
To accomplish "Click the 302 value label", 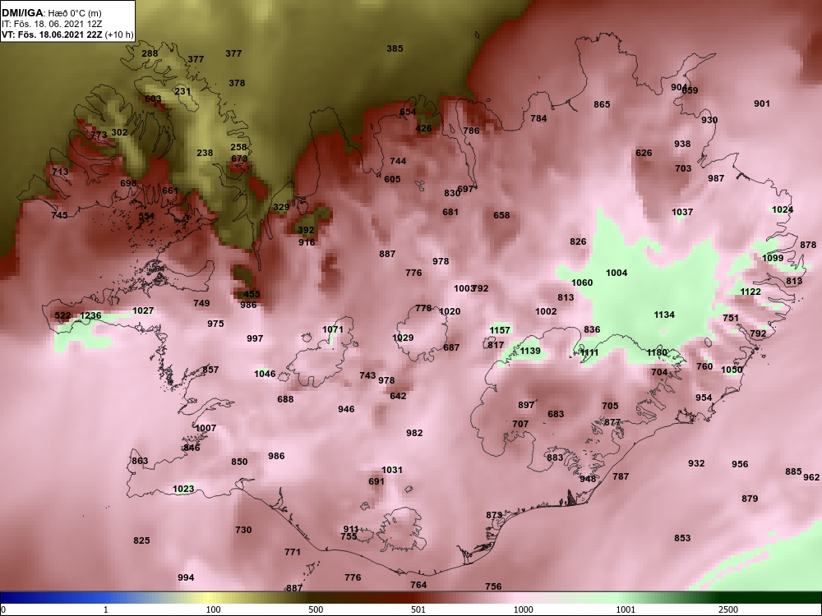I will [119, 132].
